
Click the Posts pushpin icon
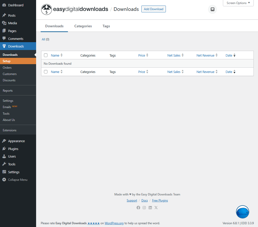click(4, 15)
